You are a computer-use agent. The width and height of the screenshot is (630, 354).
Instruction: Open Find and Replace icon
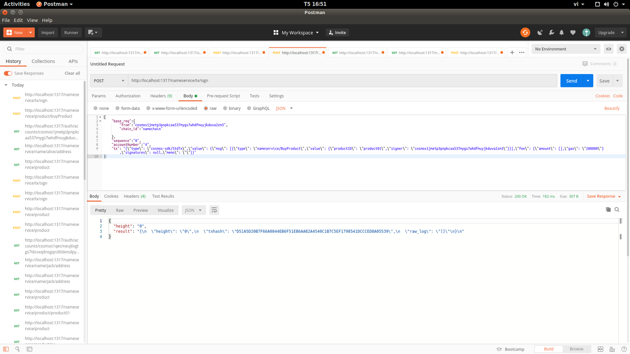(x=18, y=349)
